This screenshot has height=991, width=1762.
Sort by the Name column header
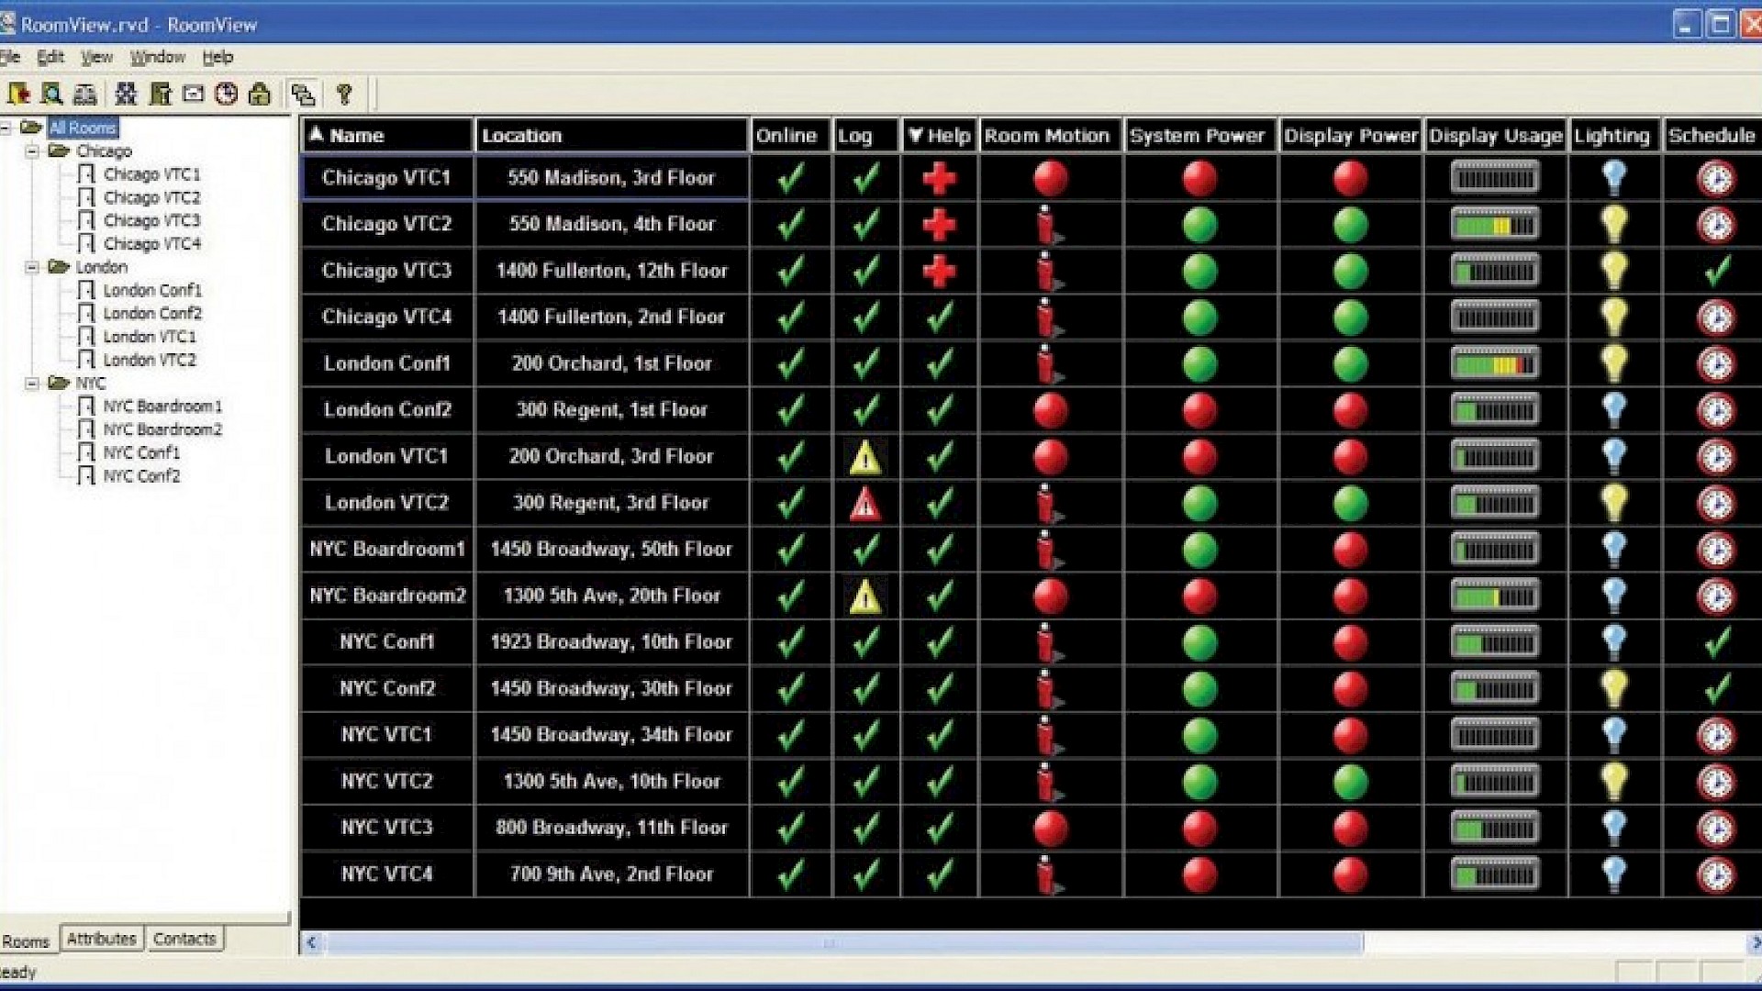coord(386,135)
